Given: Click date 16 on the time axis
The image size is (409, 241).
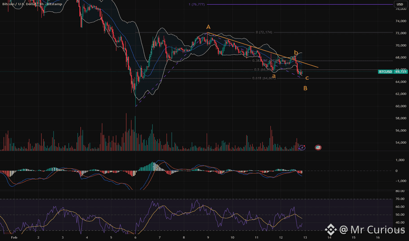Looking at the screenshot, I should 378,237.
